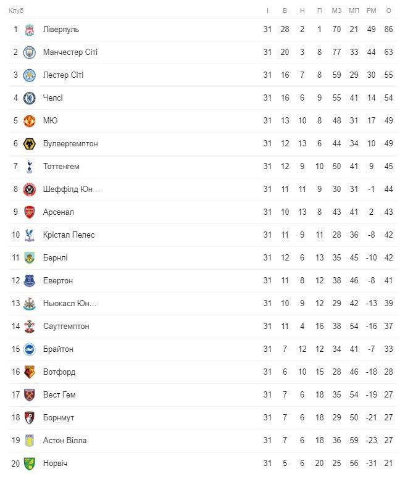Click the Chelsea lion crest icon
Viewport: 413px width, 487px height.
pos(30,98)
